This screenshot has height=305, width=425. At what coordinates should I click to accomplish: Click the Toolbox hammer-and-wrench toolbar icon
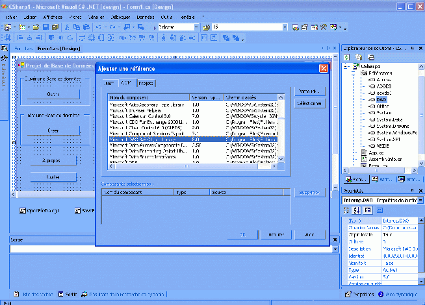(x=324, y=27)
